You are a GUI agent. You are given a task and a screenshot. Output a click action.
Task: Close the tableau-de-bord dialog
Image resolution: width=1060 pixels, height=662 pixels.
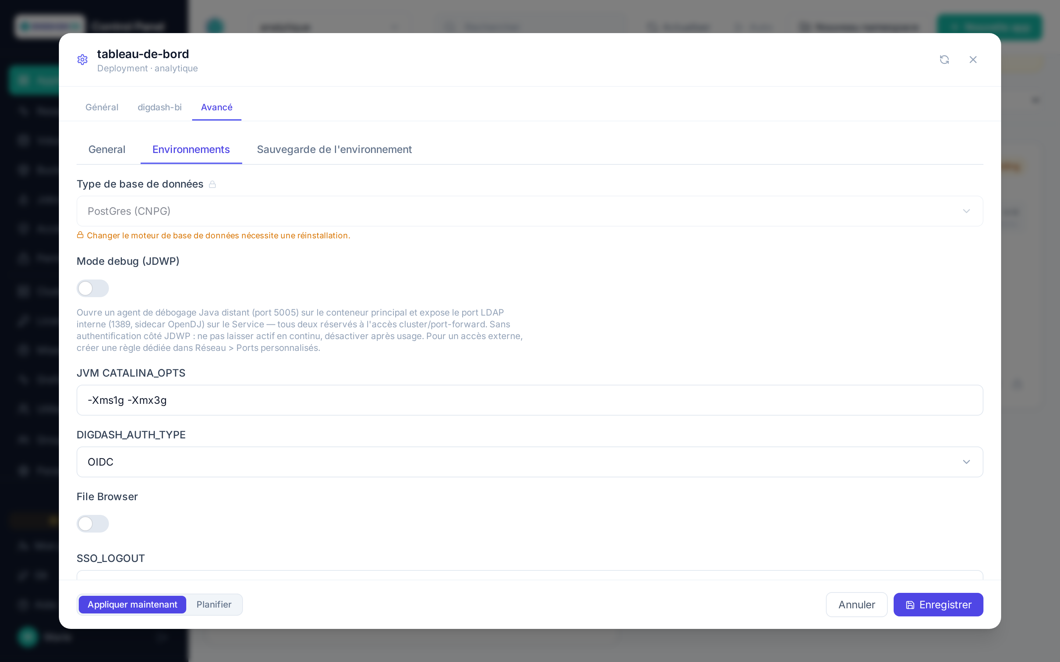(973, 60)
